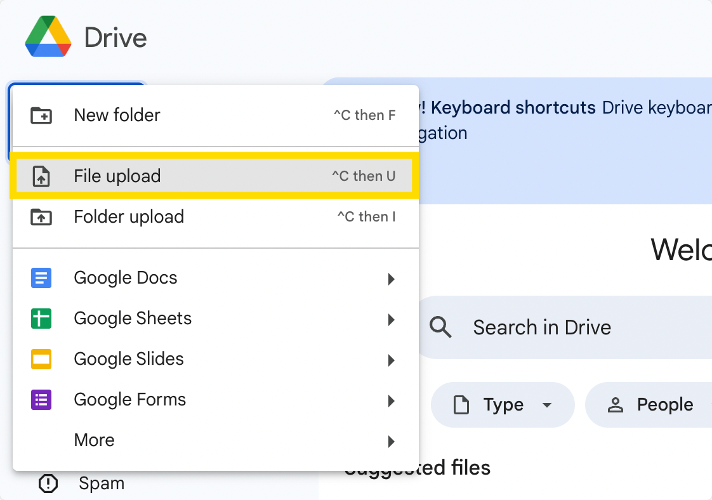712x500 pixels.
Task: Open the More menu entry
Action: tap(215, 440)
